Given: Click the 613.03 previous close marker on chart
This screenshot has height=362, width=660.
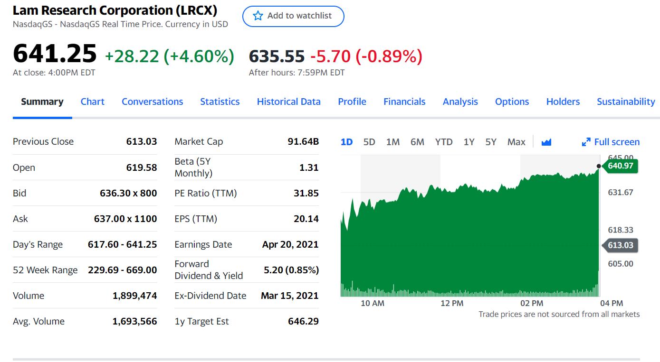Looking at the screenshot, I should coord(620,245).
